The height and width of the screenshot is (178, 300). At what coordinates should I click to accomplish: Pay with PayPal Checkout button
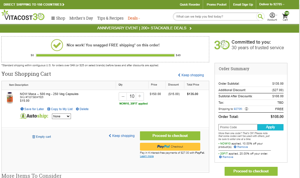(170, 147)
